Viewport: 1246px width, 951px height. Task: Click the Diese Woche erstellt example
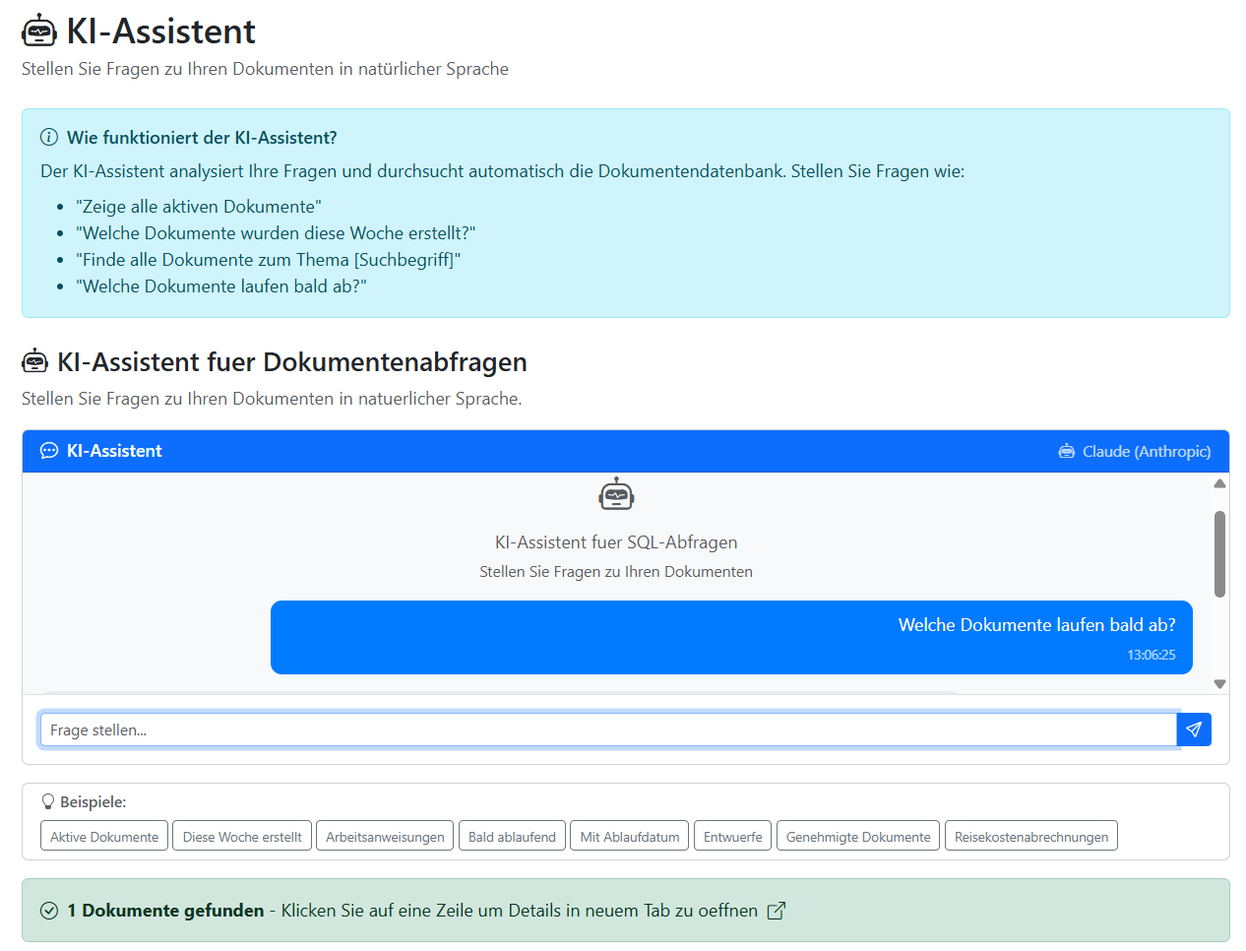(241, 835)
